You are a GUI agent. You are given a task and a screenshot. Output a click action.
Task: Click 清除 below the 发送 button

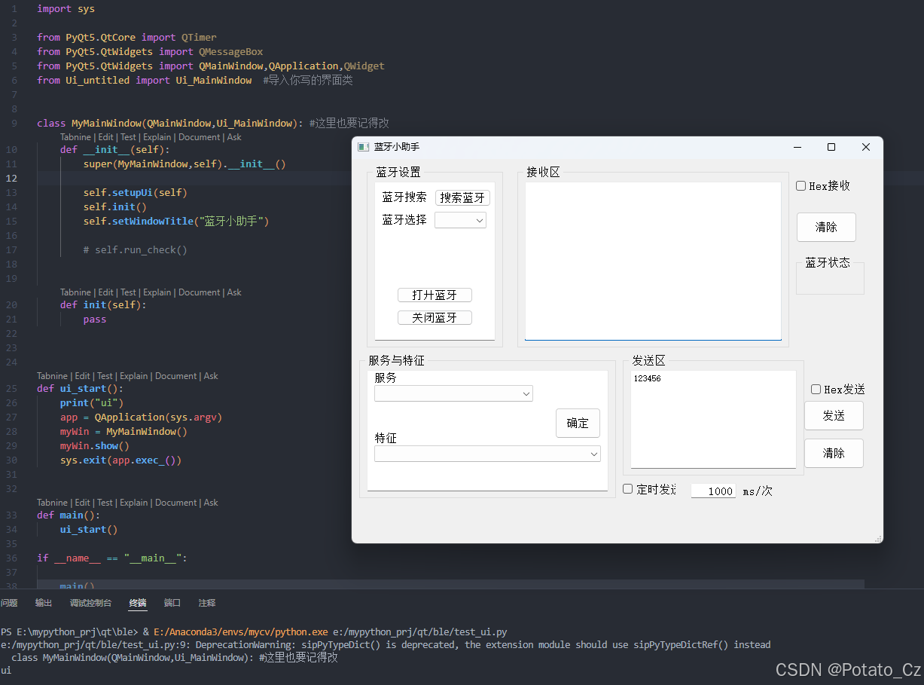click(x=834, y=453)
